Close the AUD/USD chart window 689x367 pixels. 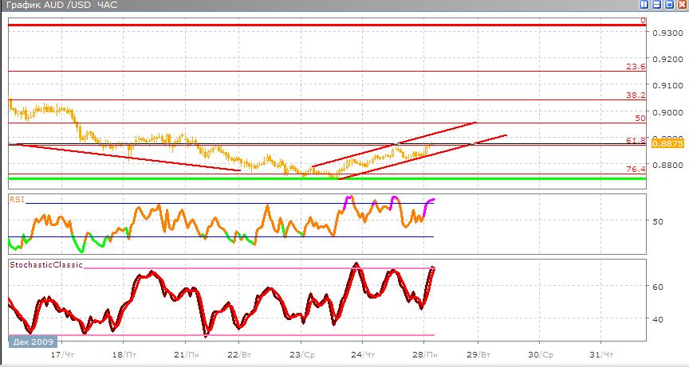click(x=680, y=5)
